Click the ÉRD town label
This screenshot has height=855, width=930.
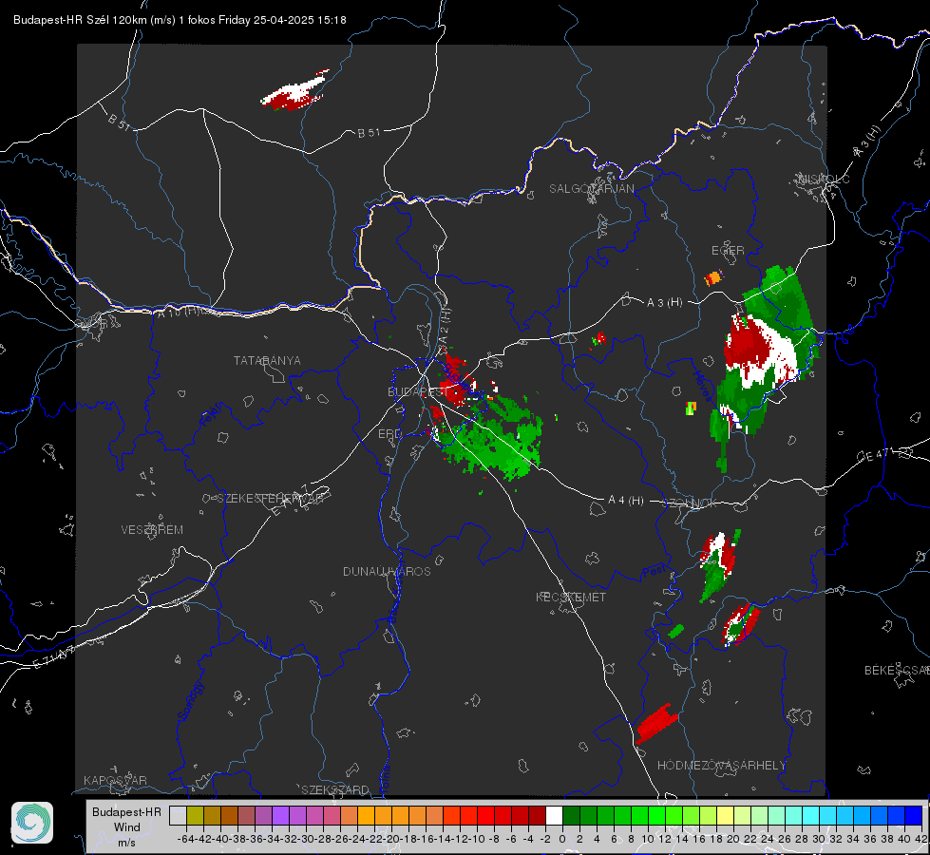[389, 434]
